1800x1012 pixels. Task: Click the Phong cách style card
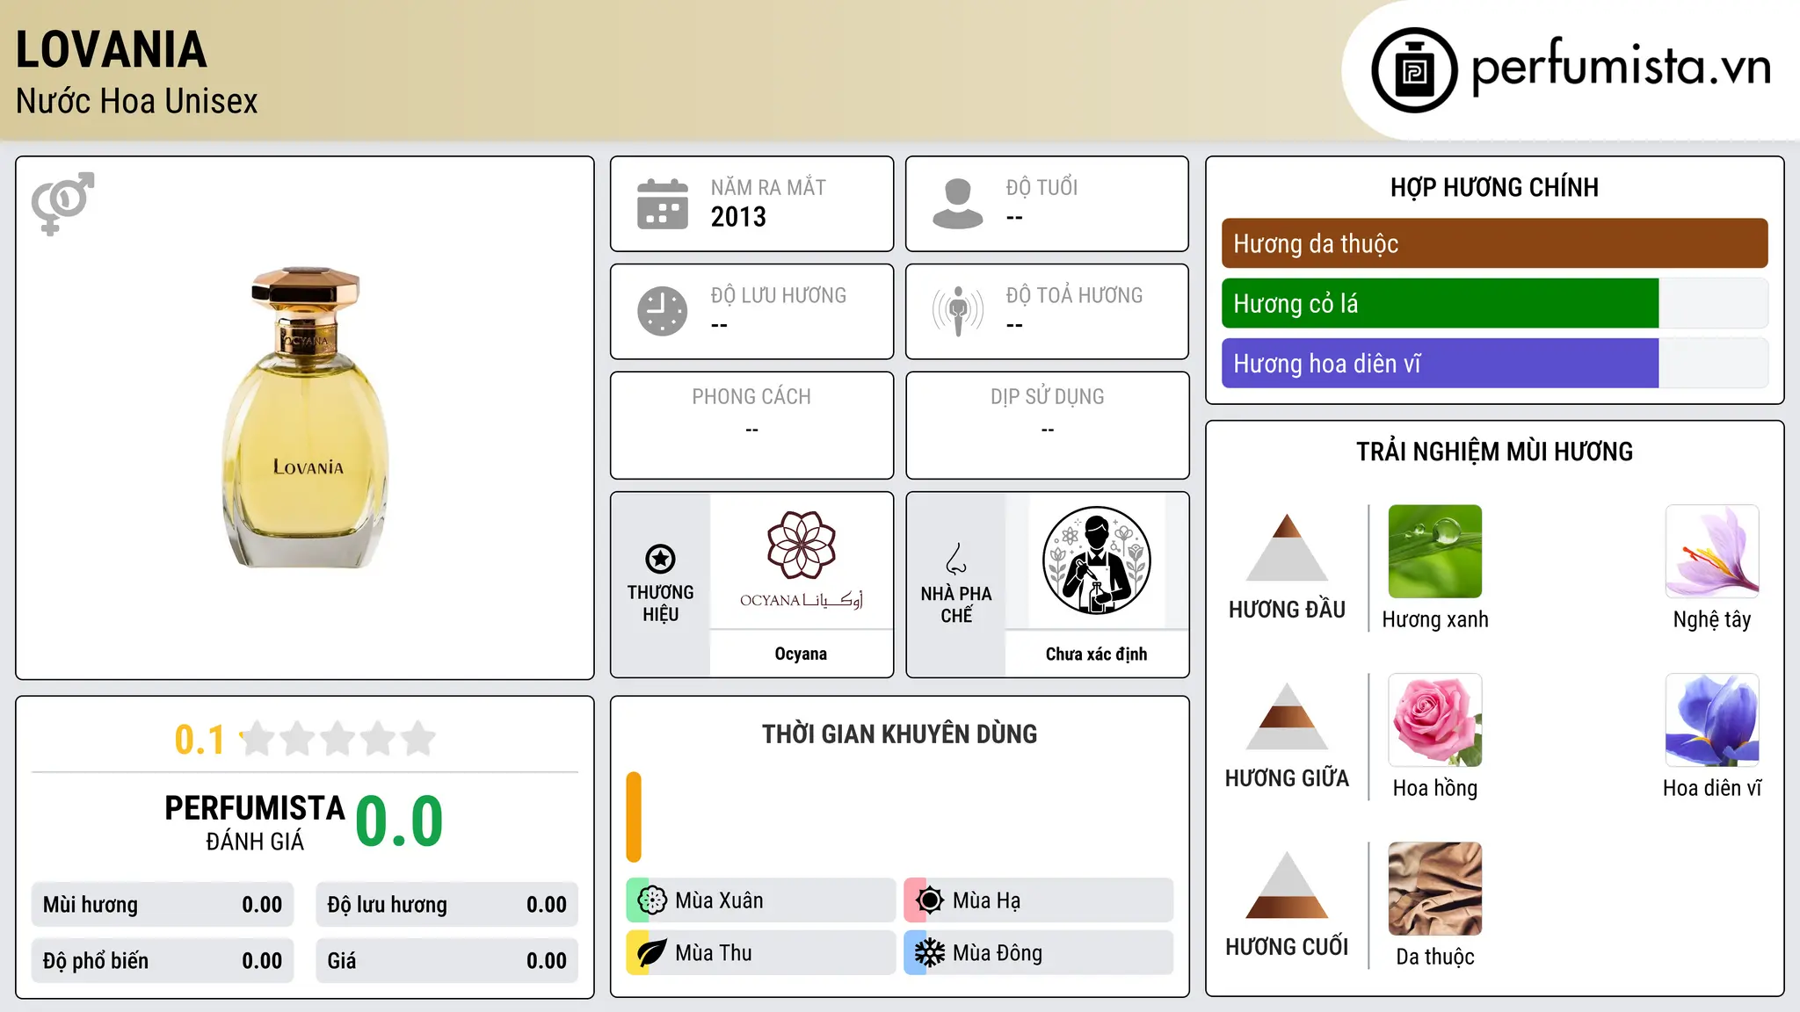click(x=751, y=425)
